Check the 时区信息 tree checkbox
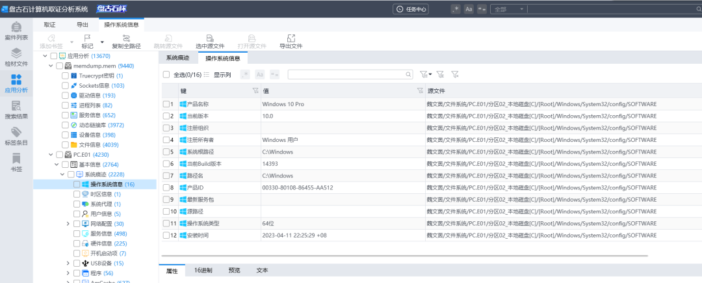Screen dimensions: 702x283 pos(77,194)
